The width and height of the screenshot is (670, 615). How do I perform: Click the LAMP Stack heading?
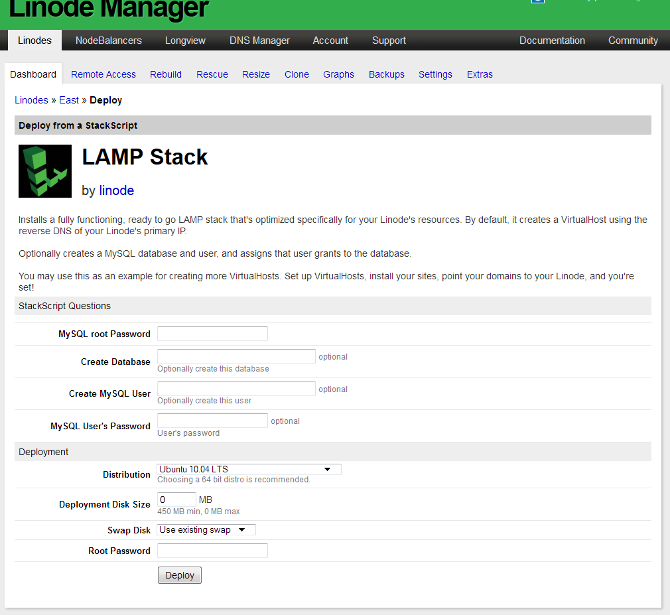[145, 157]
